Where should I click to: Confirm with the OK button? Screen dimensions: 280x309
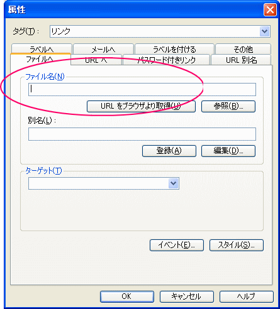(x=127, y=296)
